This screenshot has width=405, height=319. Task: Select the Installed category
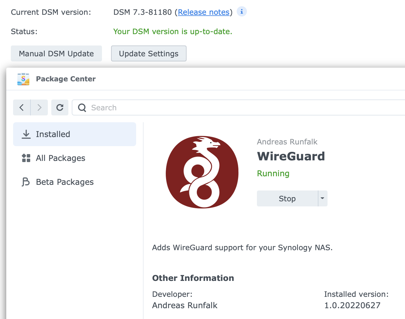75,134
